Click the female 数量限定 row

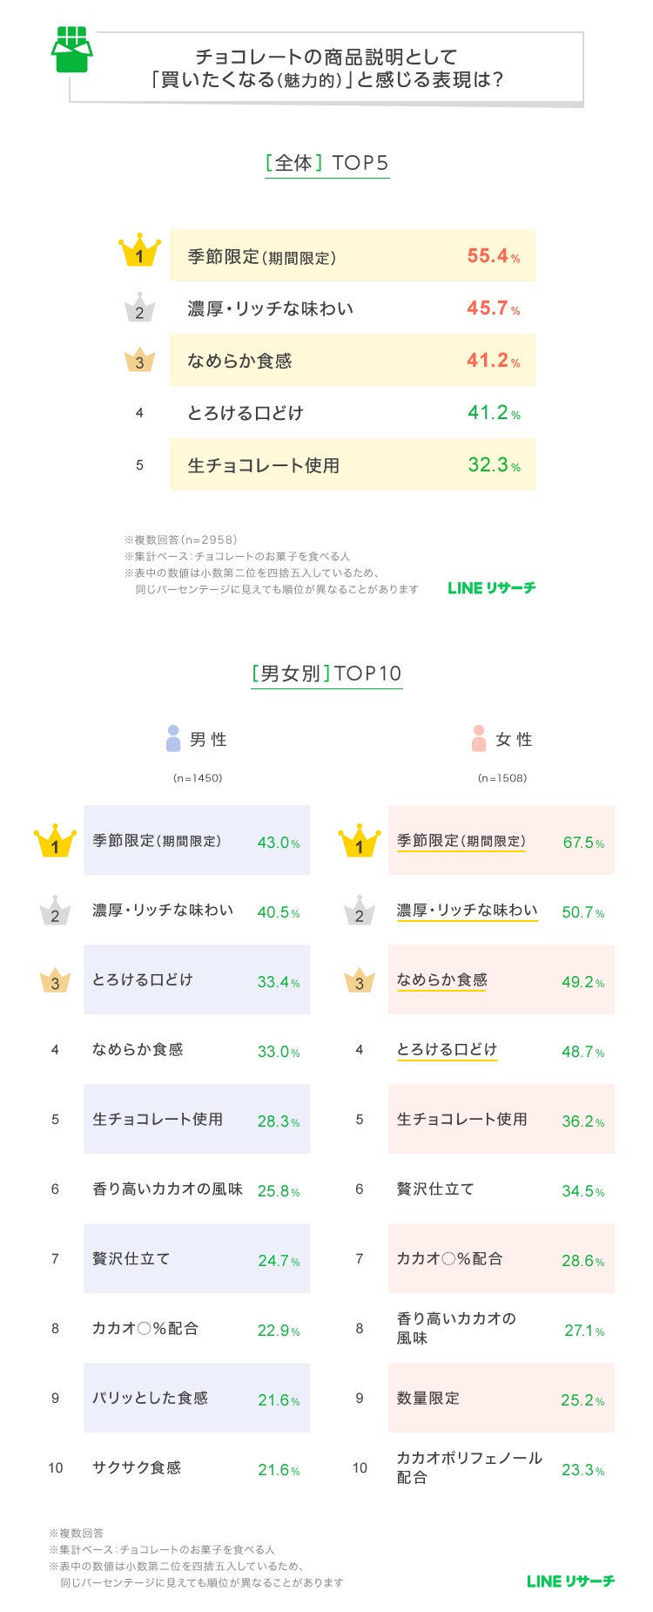click(x=501, y=1398)
